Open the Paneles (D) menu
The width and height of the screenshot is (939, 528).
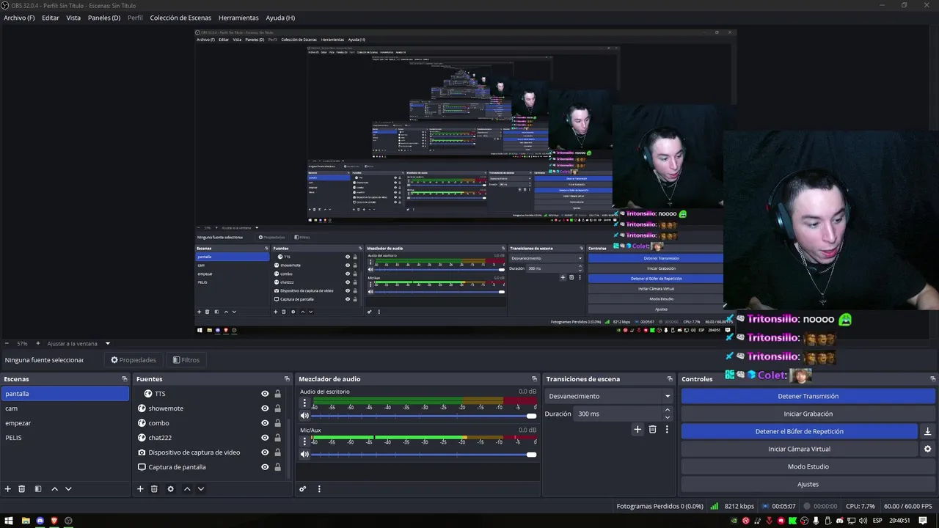[x=104, y=18]
